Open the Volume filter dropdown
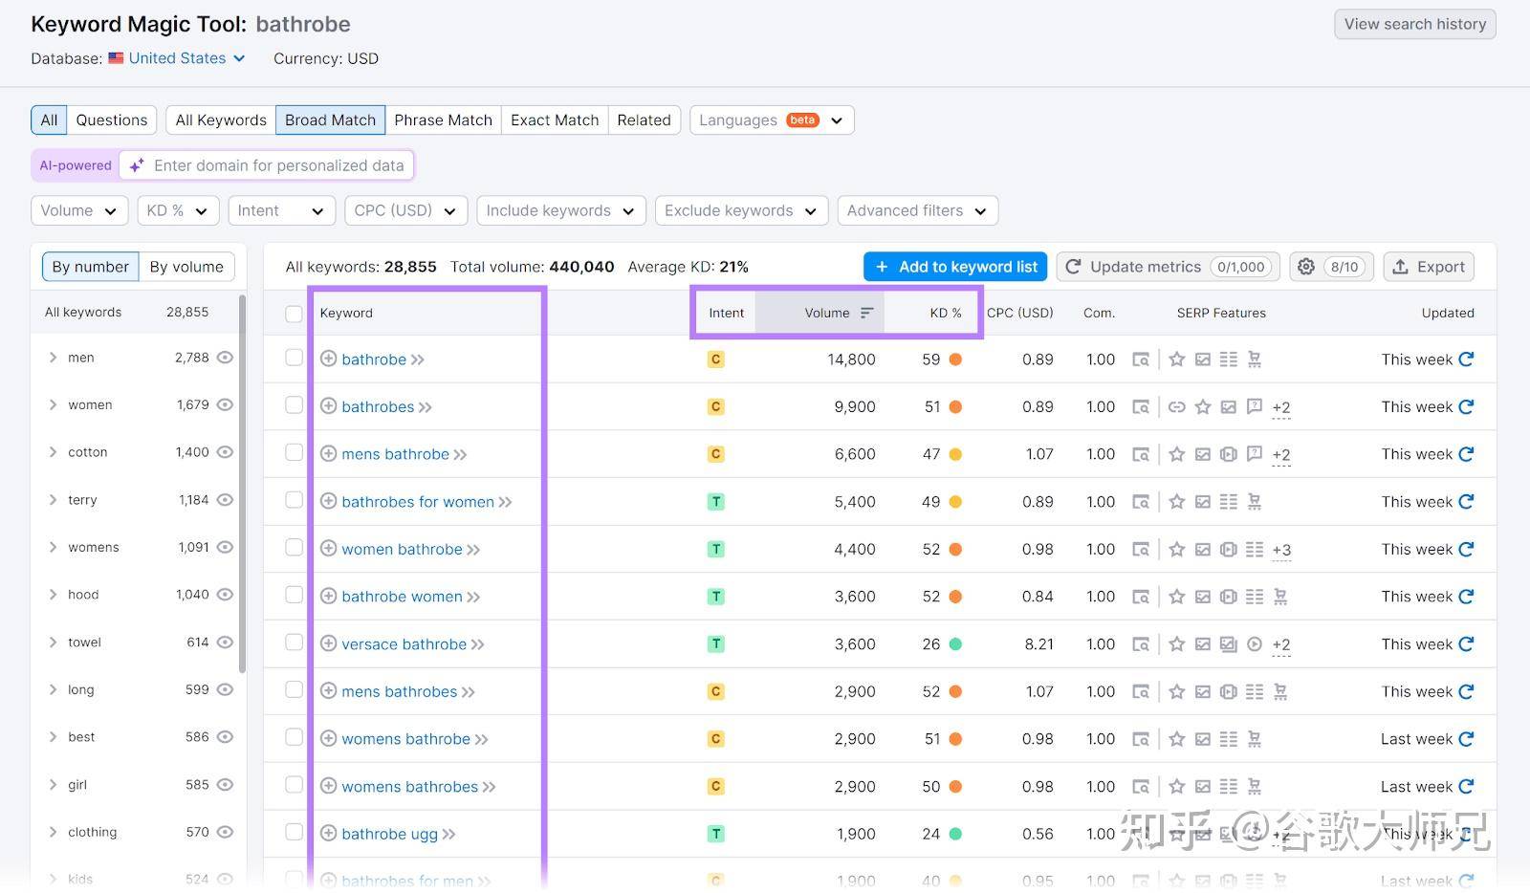The height and width of the screenshot is (893, 1530). [79, 210]
